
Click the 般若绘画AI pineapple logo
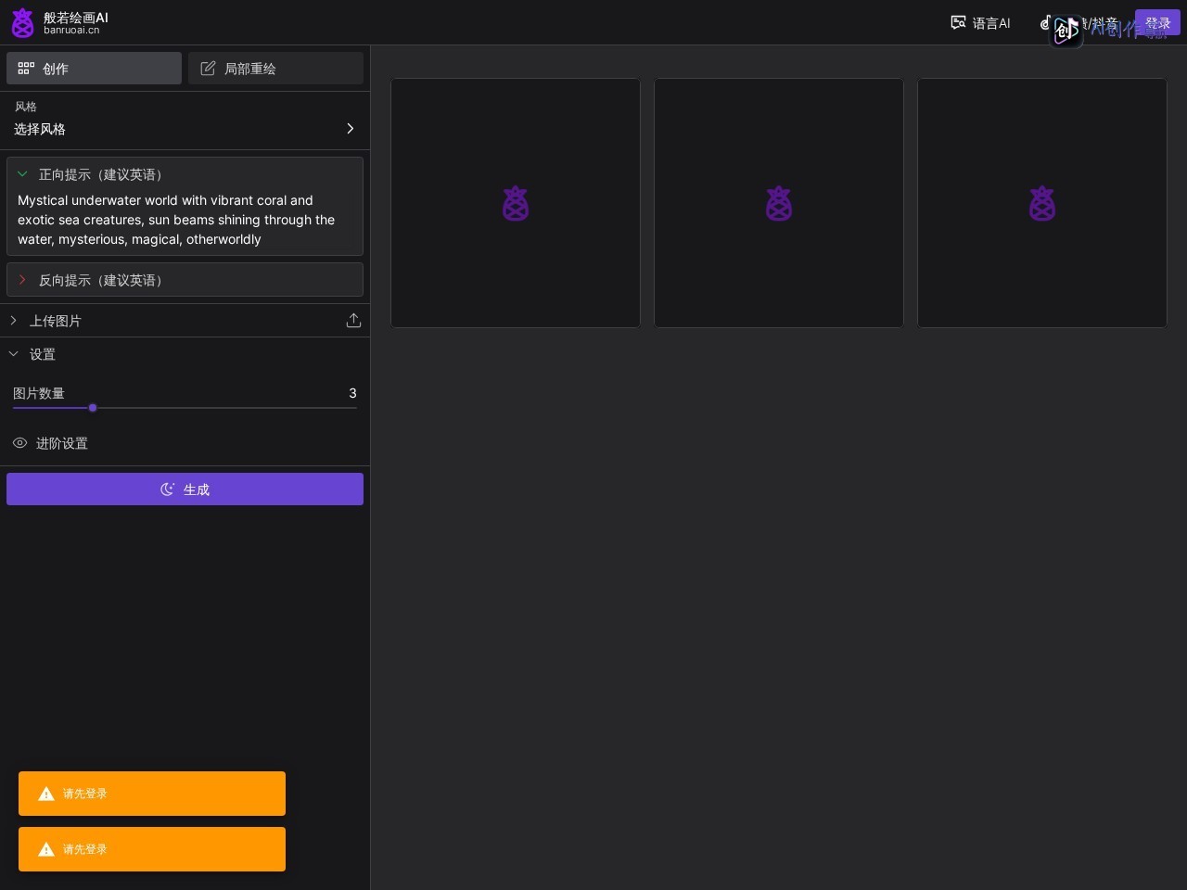point(22,23)
